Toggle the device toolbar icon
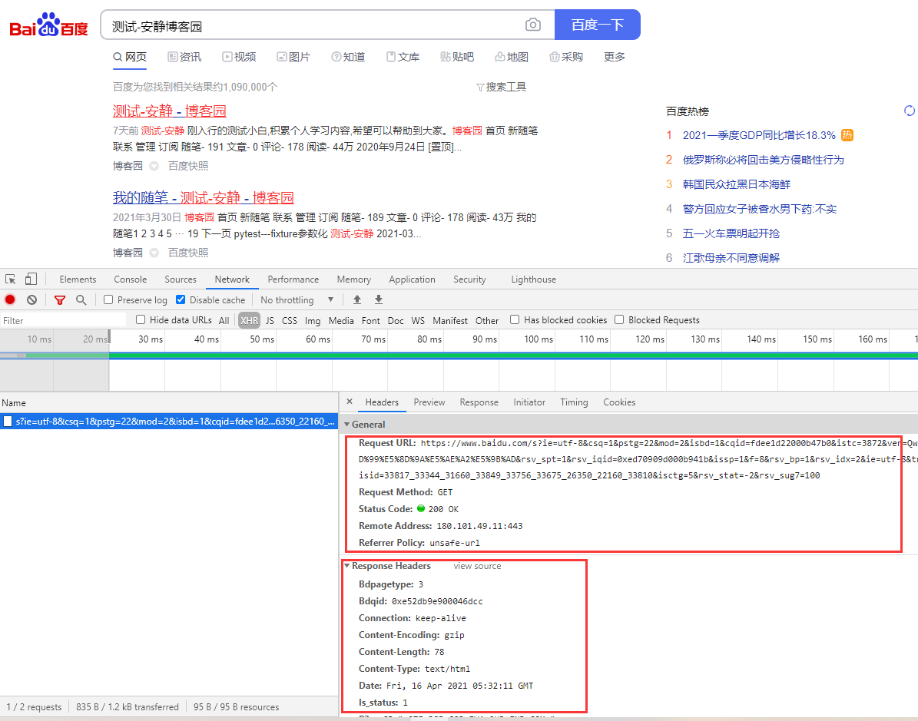The height and width of the screenshot is (721, 918). tap(31, 279)
